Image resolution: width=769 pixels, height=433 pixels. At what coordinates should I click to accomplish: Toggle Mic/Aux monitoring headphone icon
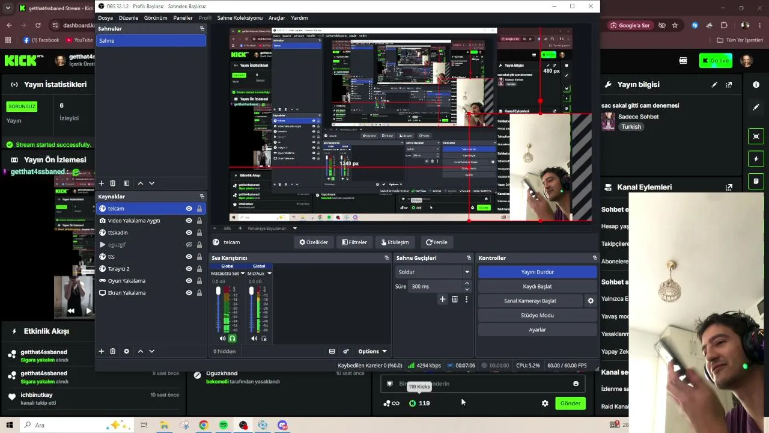(264, 339)
